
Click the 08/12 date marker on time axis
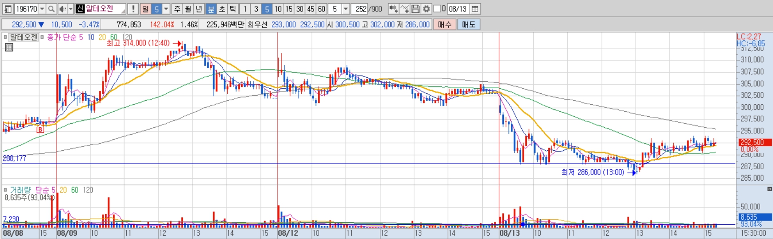tap(288, 233)
